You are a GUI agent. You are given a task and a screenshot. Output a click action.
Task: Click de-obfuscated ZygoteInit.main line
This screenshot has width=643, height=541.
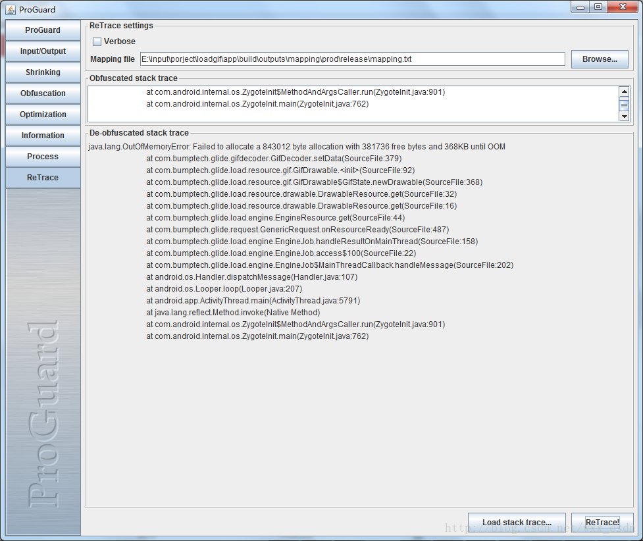[x=257, y=337]
